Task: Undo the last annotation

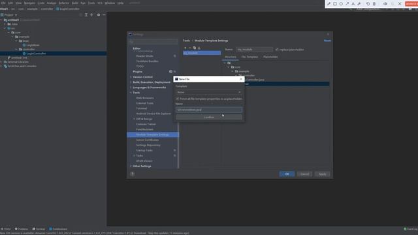Action: 368,4
